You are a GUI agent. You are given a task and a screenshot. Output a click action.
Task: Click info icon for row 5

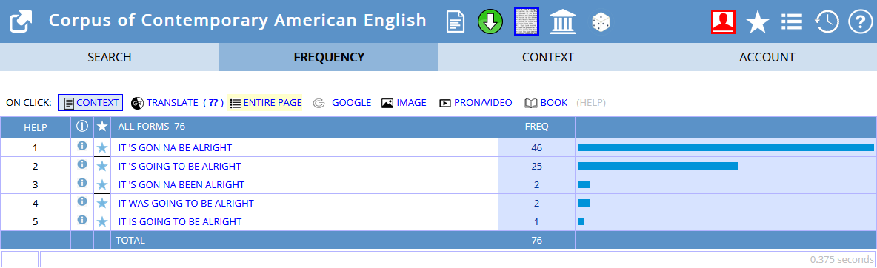(82, 220)
